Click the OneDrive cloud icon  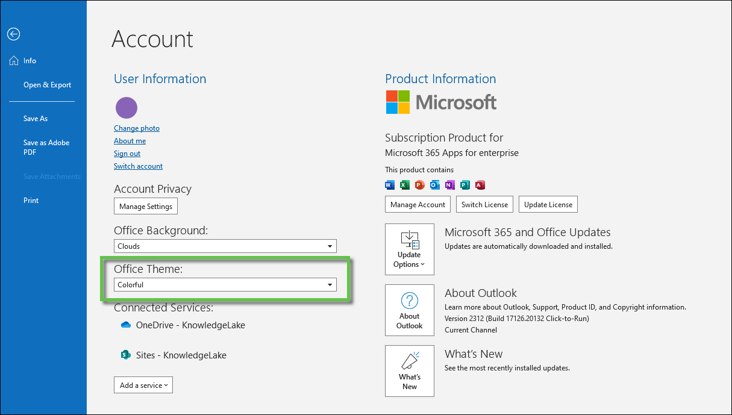click(125, 325)
